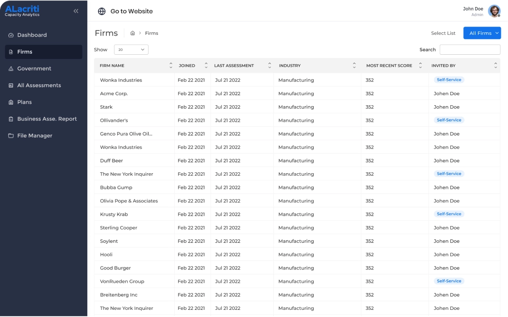Expand the All Firms list dropdown
Screen dimensions: 508x317
[482, 33]
